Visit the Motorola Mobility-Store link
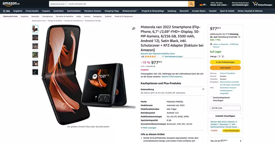The image size is (275, 143). click(158, 54)
